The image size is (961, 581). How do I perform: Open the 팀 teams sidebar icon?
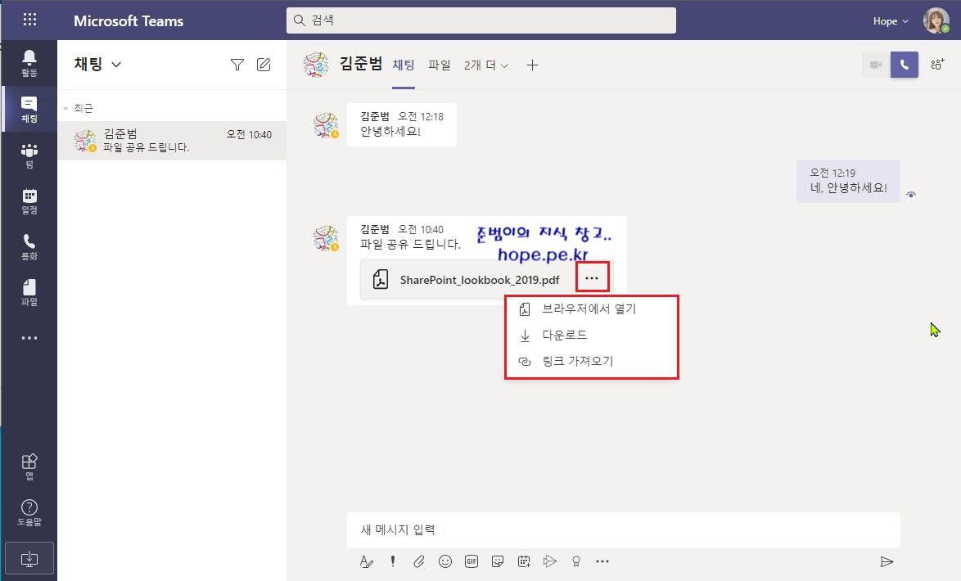coord(29,155)
